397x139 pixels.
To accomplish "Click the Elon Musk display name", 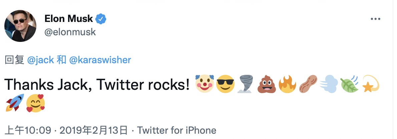I will [69, 19].
